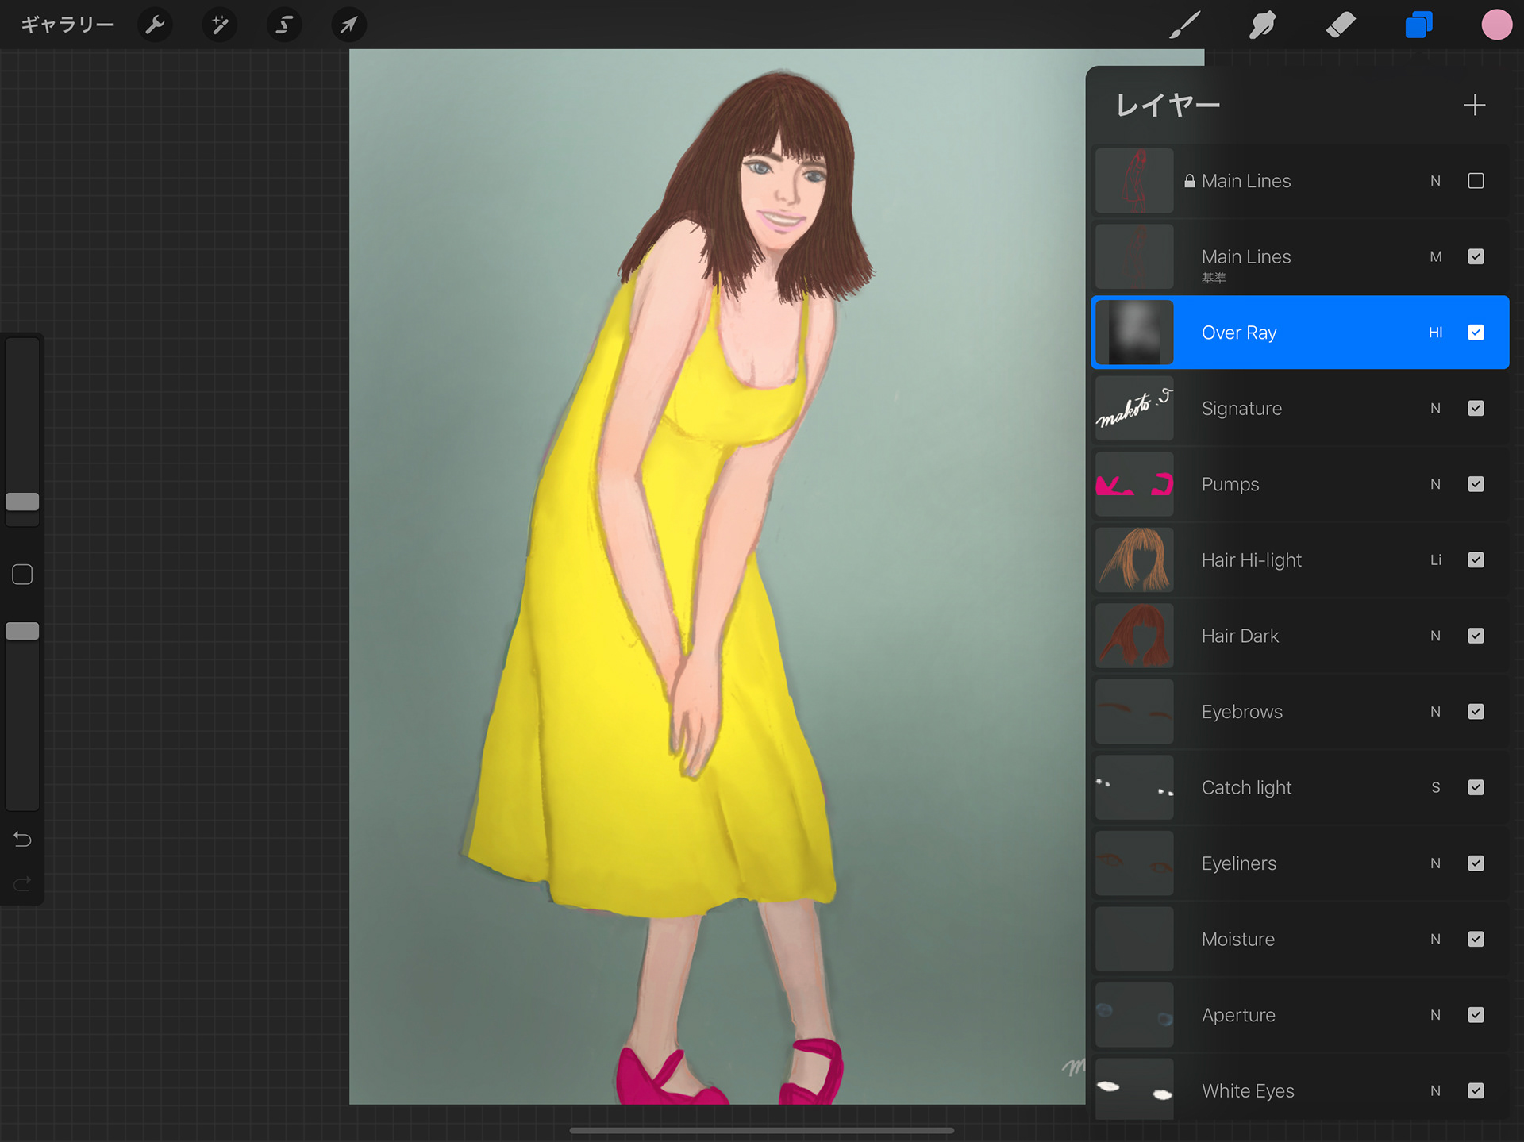Open blend mode of Hair Hi-light layer
The height and width of the screenshot is (1142, 1524).
(x=1435, y=560)
